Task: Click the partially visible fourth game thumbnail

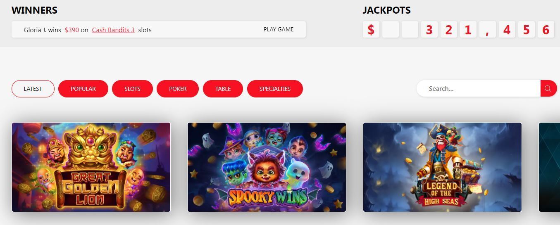Action: [x=549, y=167]
